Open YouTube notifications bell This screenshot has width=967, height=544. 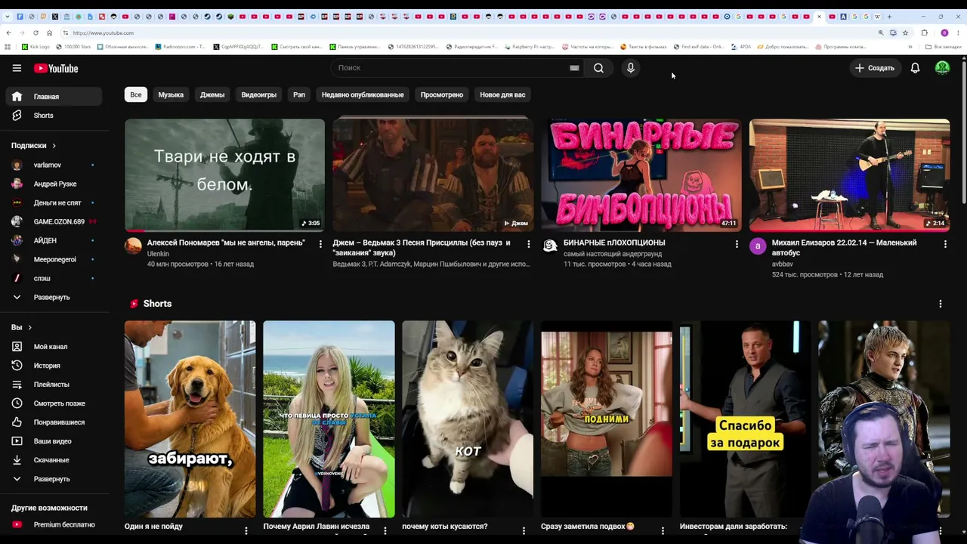(x=915, y=68)
